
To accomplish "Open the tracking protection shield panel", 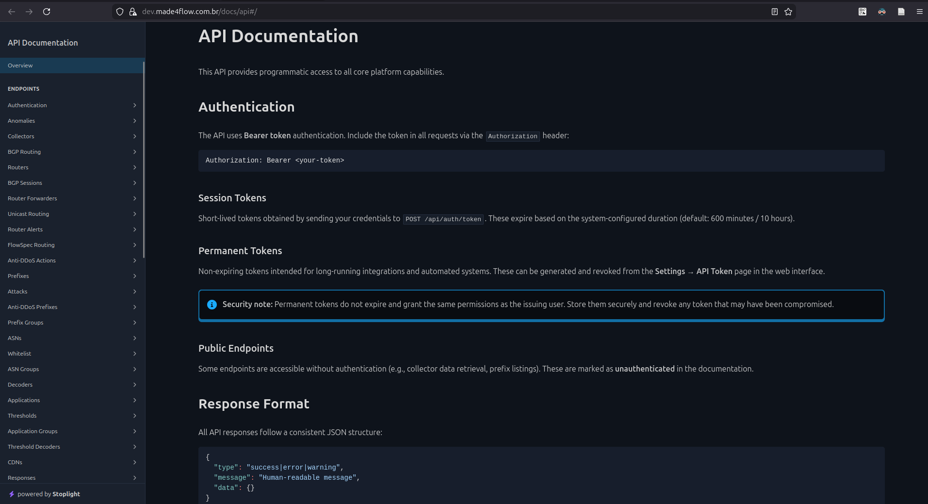I will tap(119, 12).
